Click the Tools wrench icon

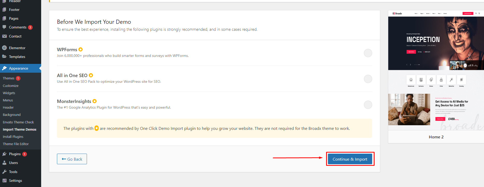click(4, 172)
